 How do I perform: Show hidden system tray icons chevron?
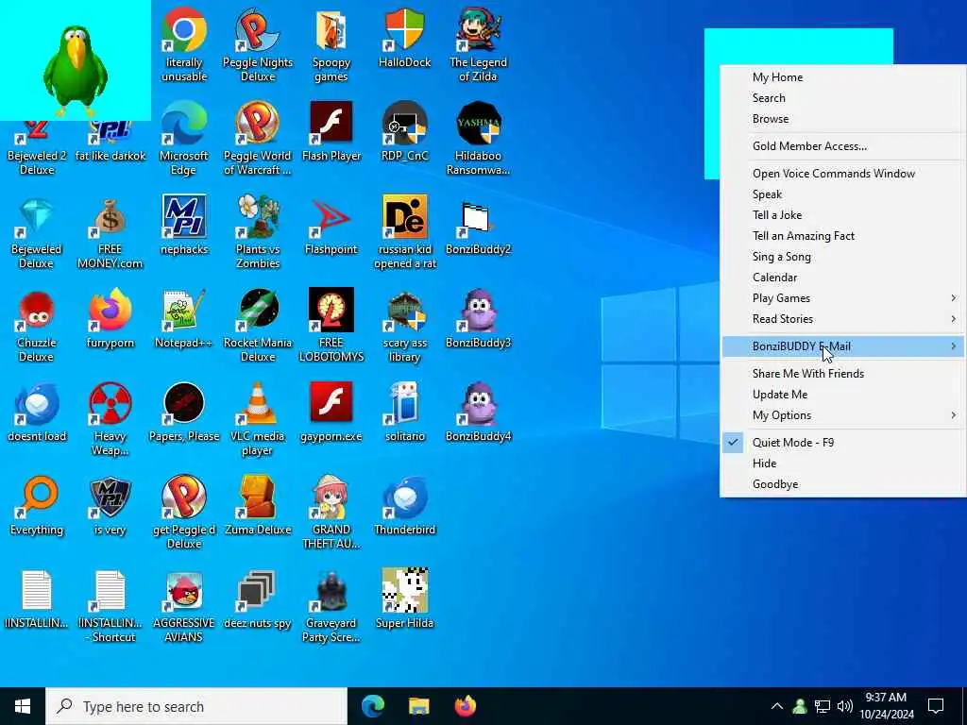[777, 706]
